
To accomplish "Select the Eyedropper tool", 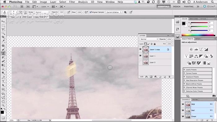I will click(3, 41).
